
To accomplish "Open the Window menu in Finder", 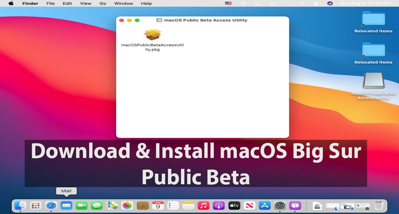I will coord(123,3).
